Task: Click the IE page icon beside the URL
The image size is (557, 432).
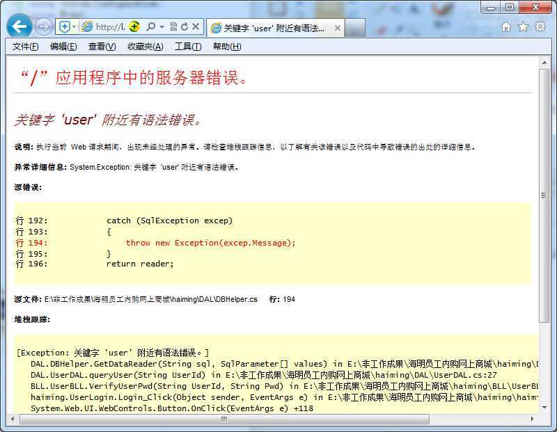Action: [x=87, y=26]
